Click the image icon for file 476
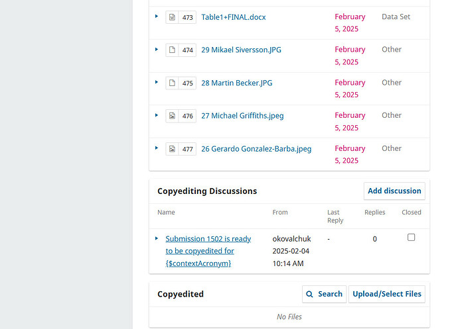Viewport: 458px width, 329px height. [x=172, y=116]
